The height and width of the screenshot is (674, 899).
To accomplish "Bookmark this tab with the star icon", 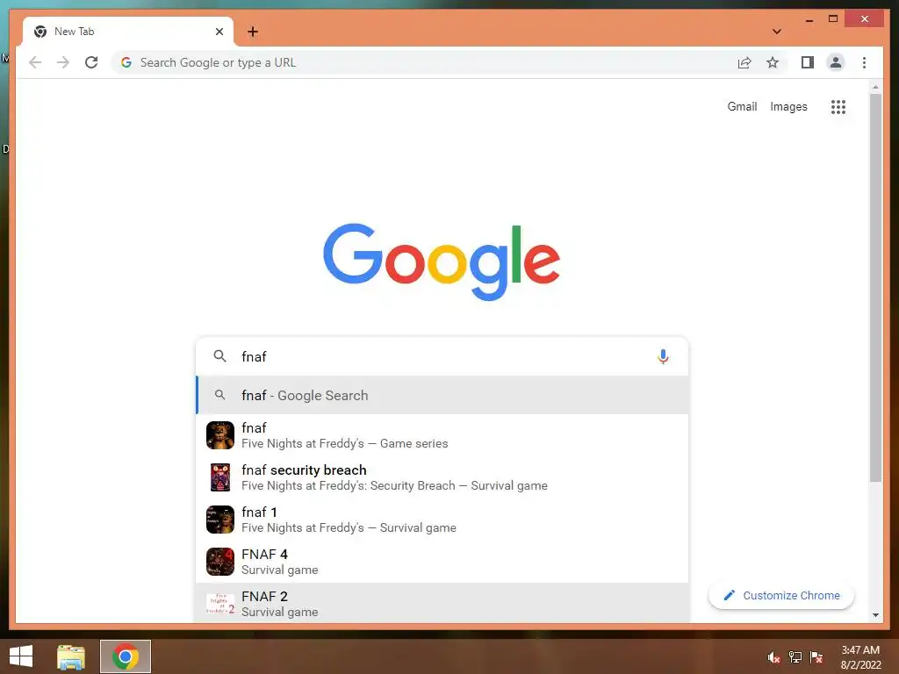I will 773,62.
